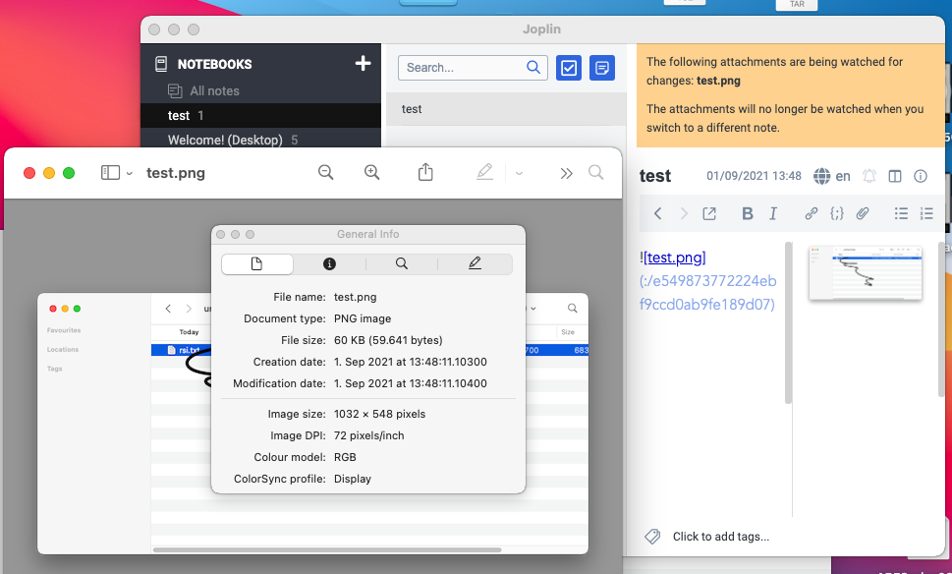This screenshot has width=952, height=574.
Task: Share test.png from Preview toolbar
Action: coord(425,172)
